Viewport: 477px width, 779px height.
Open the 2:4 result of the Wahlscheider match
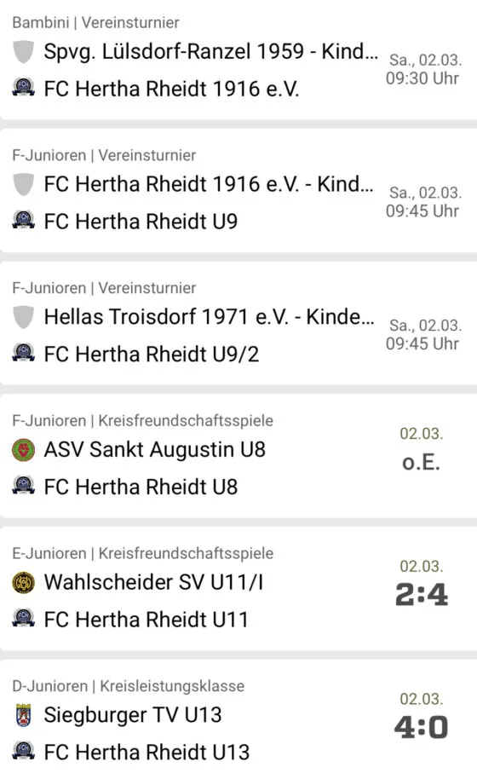[x=422, y=595]
